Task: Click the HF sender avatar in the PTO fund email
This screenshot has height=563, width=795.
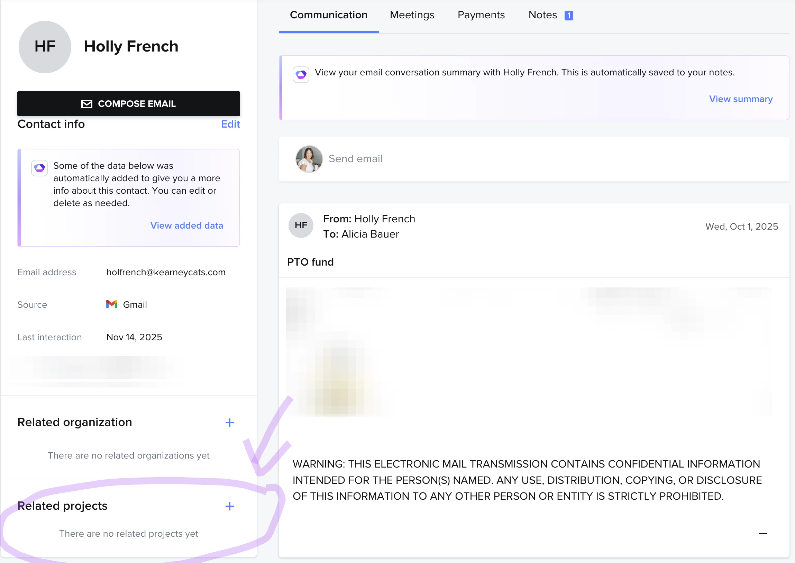Action: pos(301,225)
